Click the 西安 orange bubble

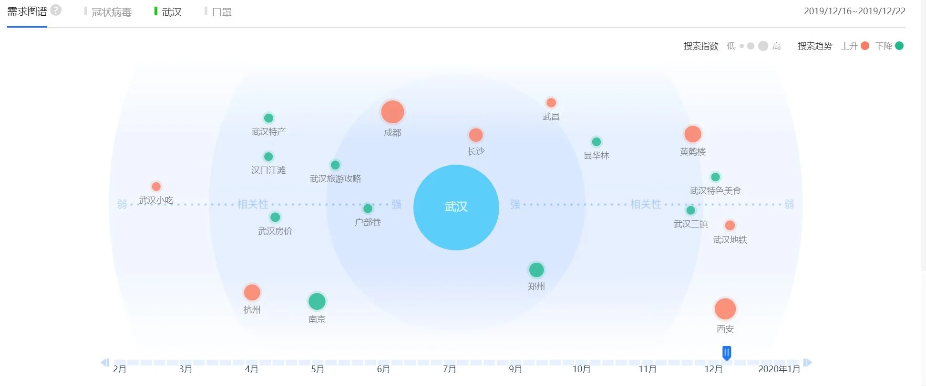click(725, 309)
